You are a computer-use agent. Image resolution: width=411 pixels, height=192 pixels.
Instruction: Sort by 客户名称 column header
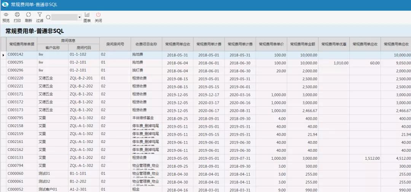[53, 48]
